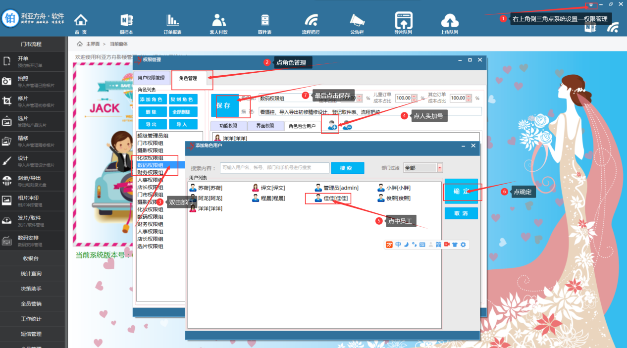The width and height of the screenshot is (627, 348).
Task: Open the top-right inverted triangle system menu
Action: (x=591, y=5)
